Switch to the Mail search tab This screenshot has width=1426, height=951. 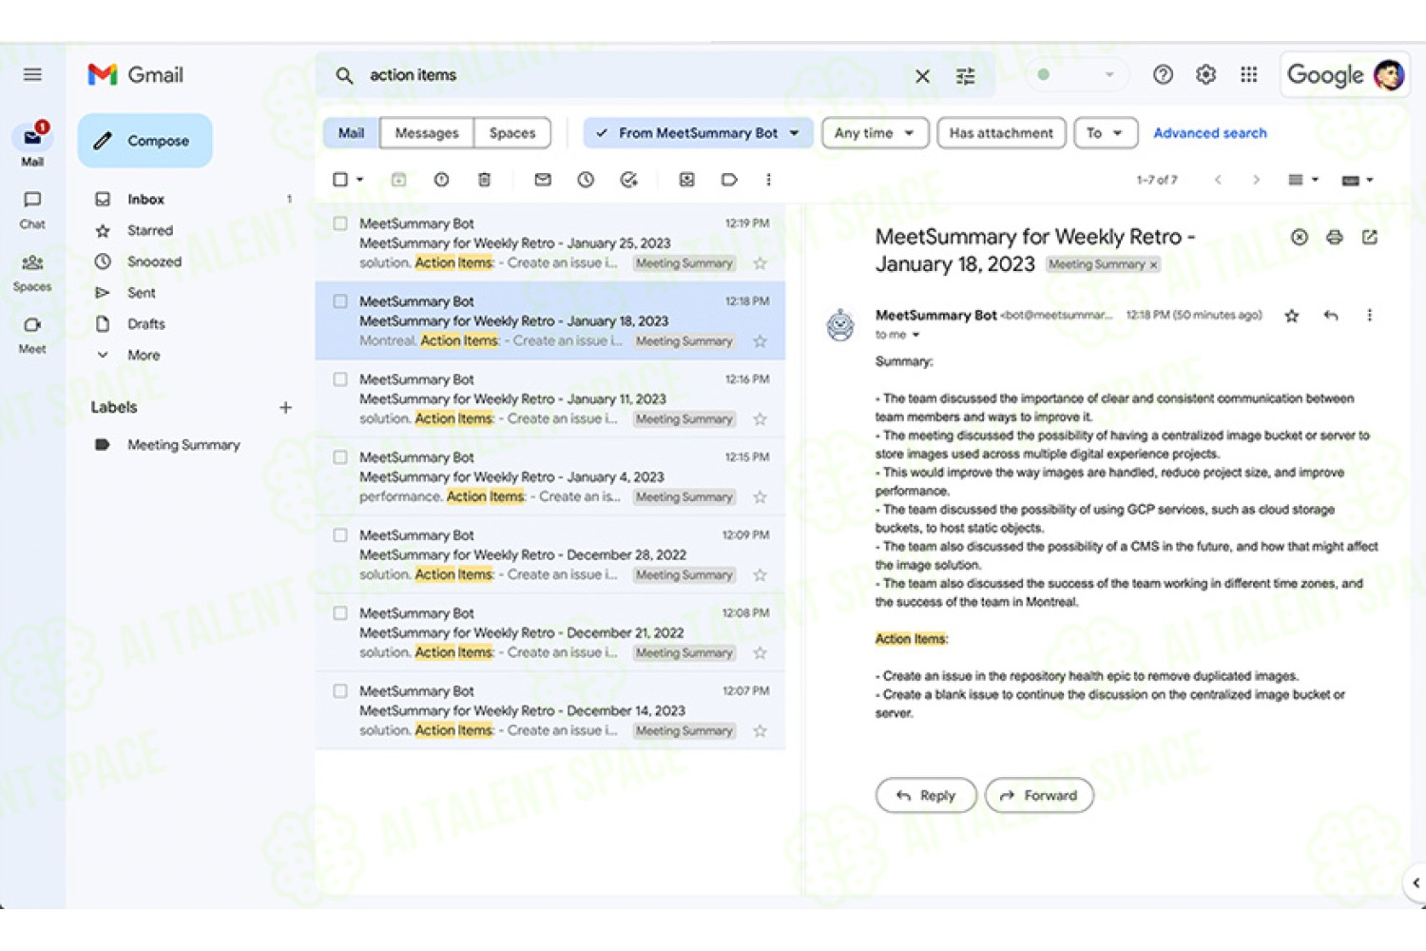(351, 133)
